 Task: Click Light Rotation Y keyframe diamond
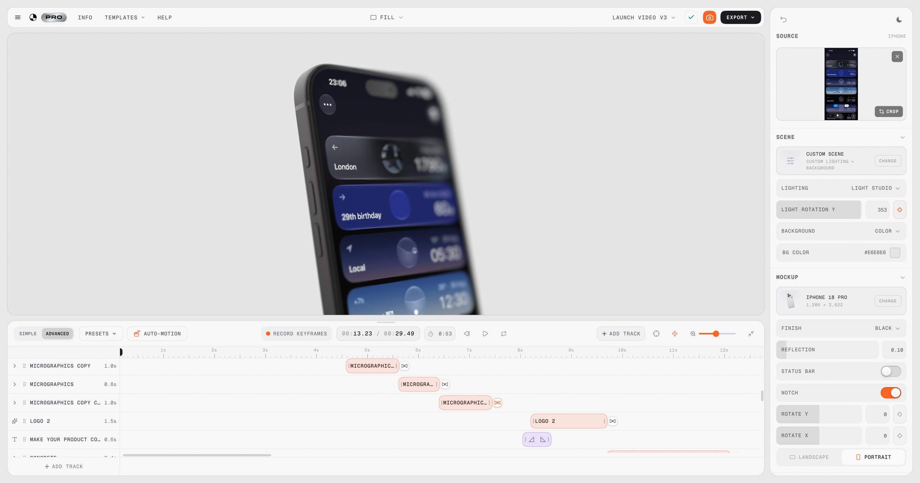[x=899, y=210]
